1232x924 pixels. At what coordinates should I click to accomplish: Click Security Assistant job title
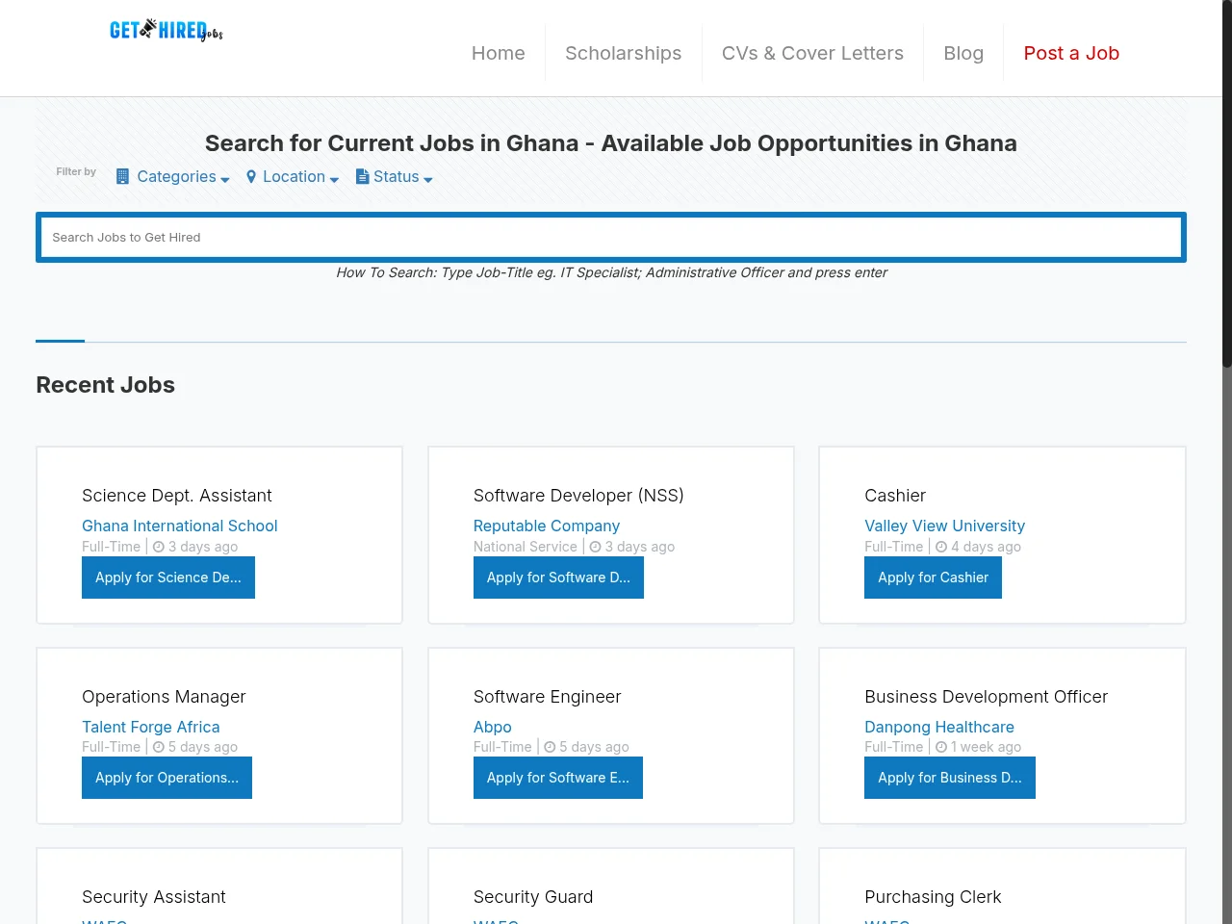(x=154, y=897)
